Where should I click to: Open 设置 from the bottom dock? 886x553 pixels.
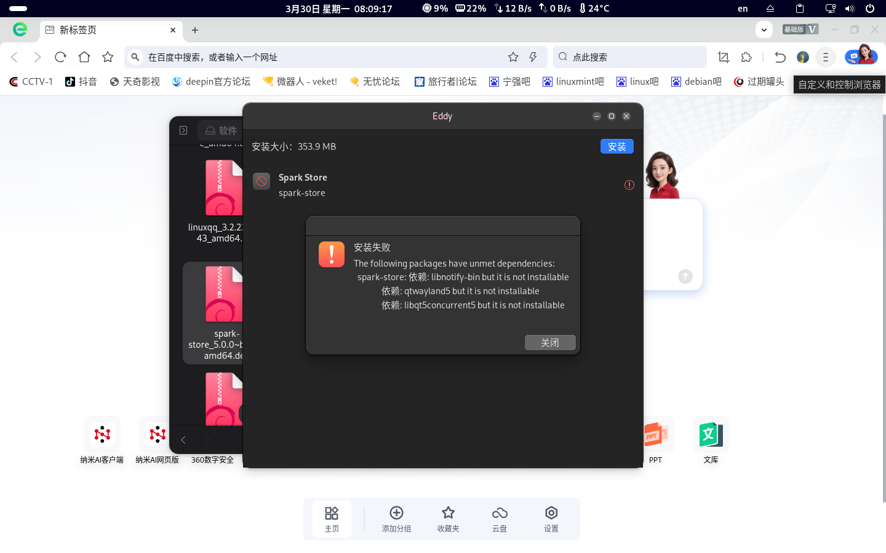tap(551, 518)
